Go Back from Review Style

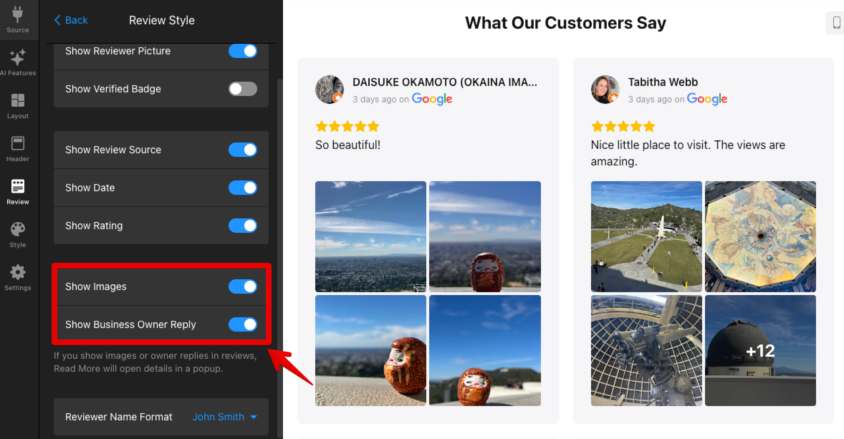click(71, 20)
